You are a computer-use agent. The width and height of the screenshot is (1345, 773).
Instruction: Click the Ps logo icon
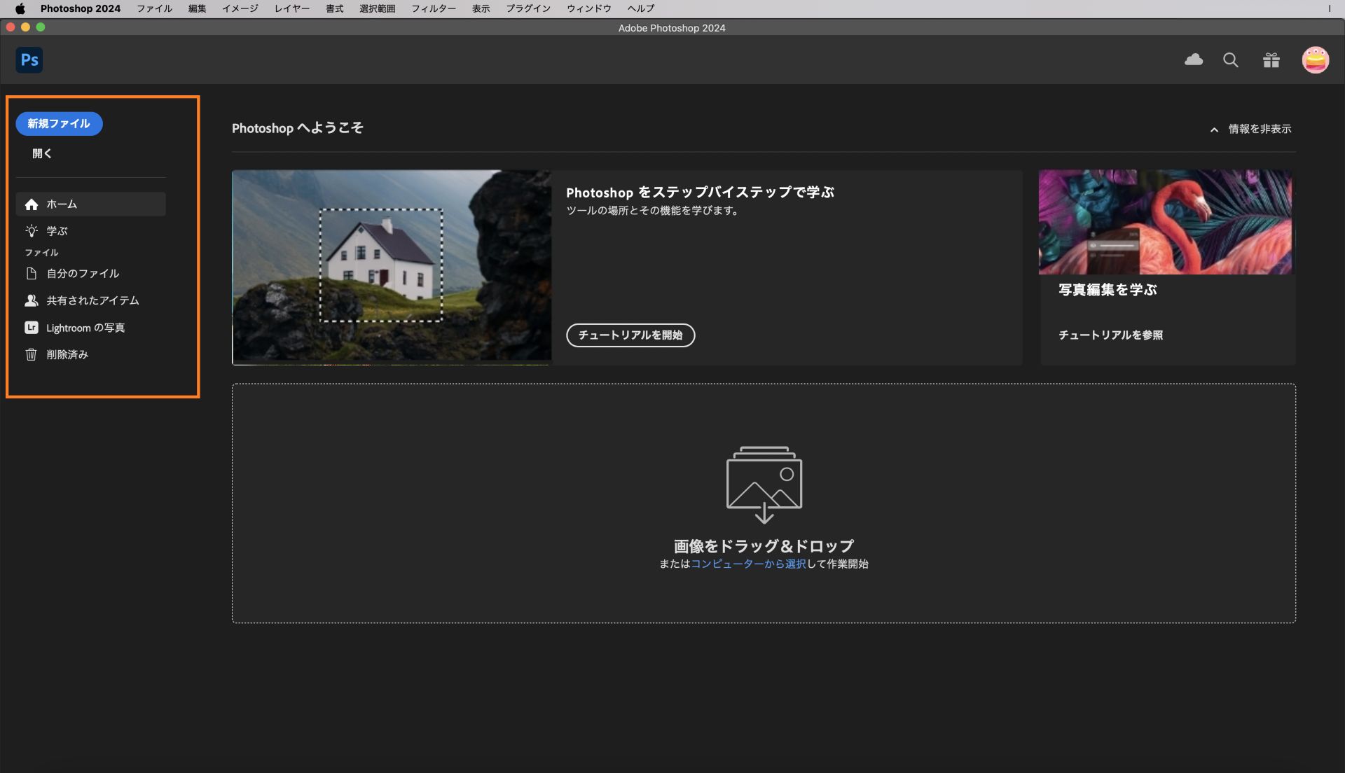[x=29, y=60]
